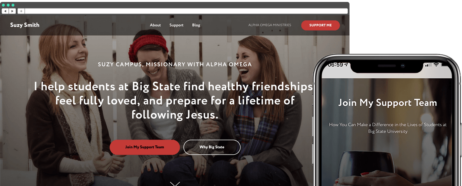The height and width of the screenshot is (186, 462).
Task: Click the down chevron below hero buttons
Action: 175,184
